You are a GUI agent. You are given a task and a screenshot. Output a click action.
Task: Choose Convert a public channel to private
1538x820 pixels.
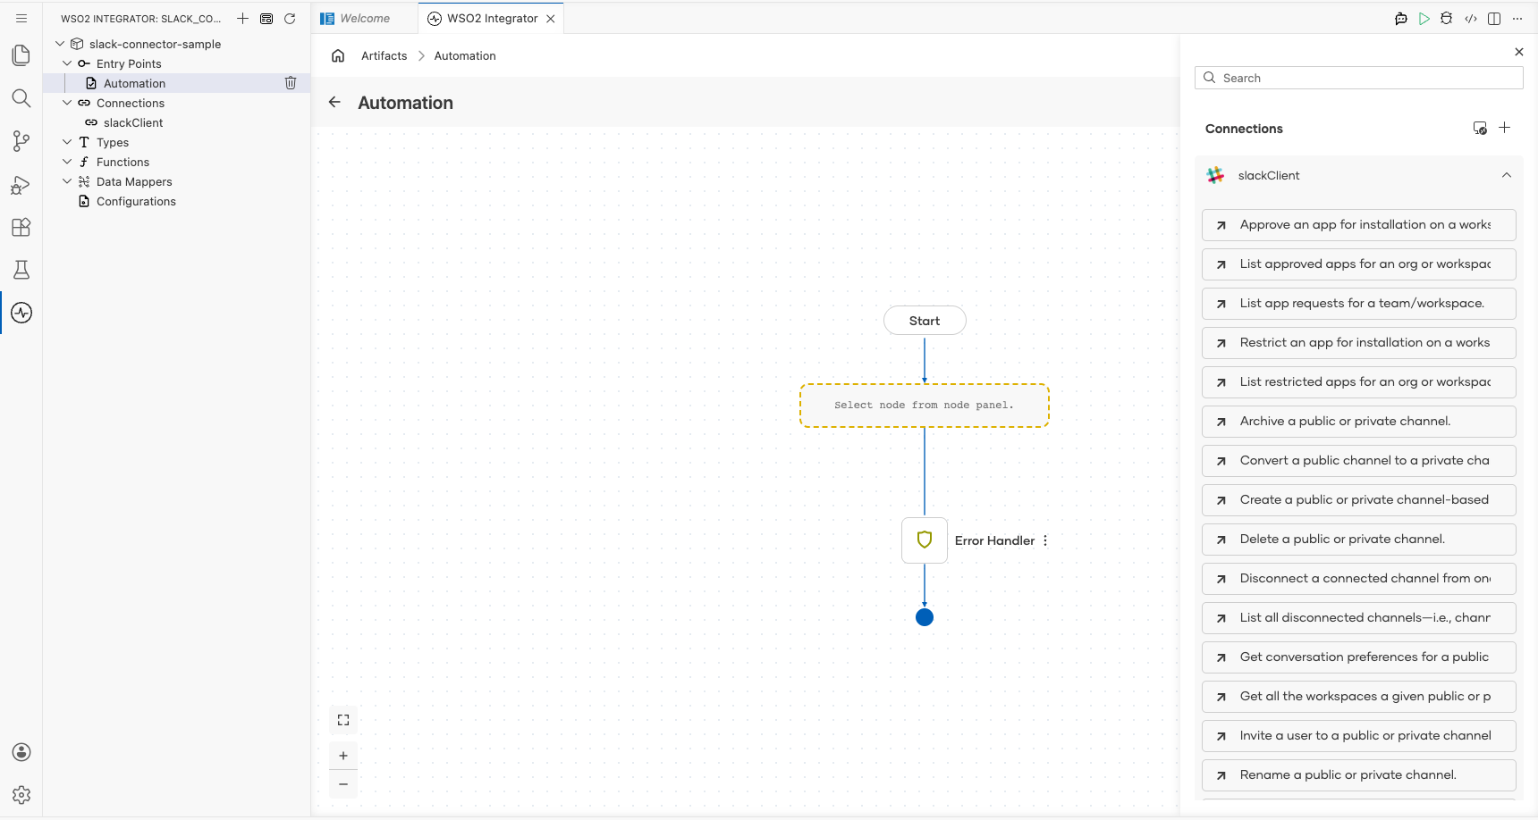pyautogui.click(x=1359, y=461)
